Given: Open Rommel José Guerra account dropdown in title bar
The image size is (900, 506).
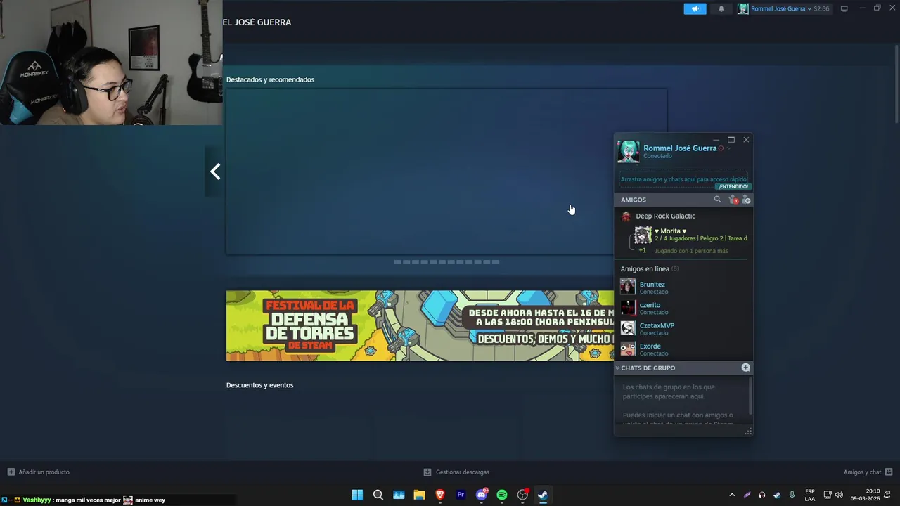Looking at the screenshot, I should (x=783, y=8).
